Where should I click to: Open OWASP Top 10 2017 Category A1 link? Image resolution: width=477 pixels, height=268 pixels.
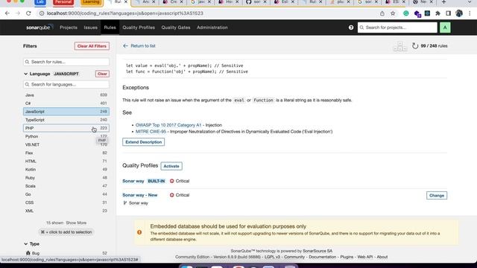168,125
